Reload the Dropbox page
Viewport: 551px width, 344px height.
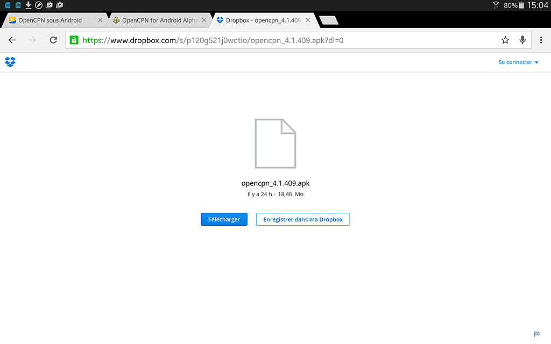(53, 40)
